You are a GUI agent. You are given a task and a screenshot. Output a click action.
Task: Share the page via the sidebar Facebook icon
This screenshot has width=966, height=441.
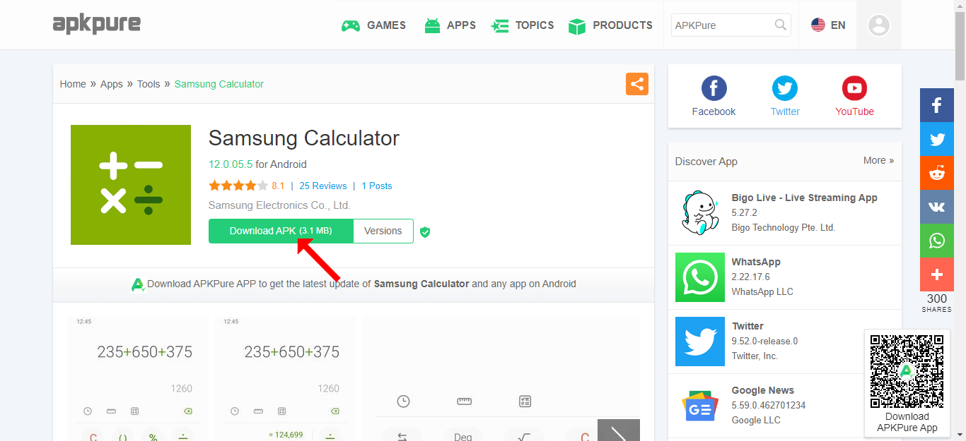pos(936,105)
